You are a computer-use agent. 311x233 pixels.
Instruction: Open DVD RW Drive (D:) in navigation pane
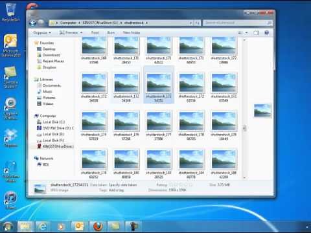(58, 128)
